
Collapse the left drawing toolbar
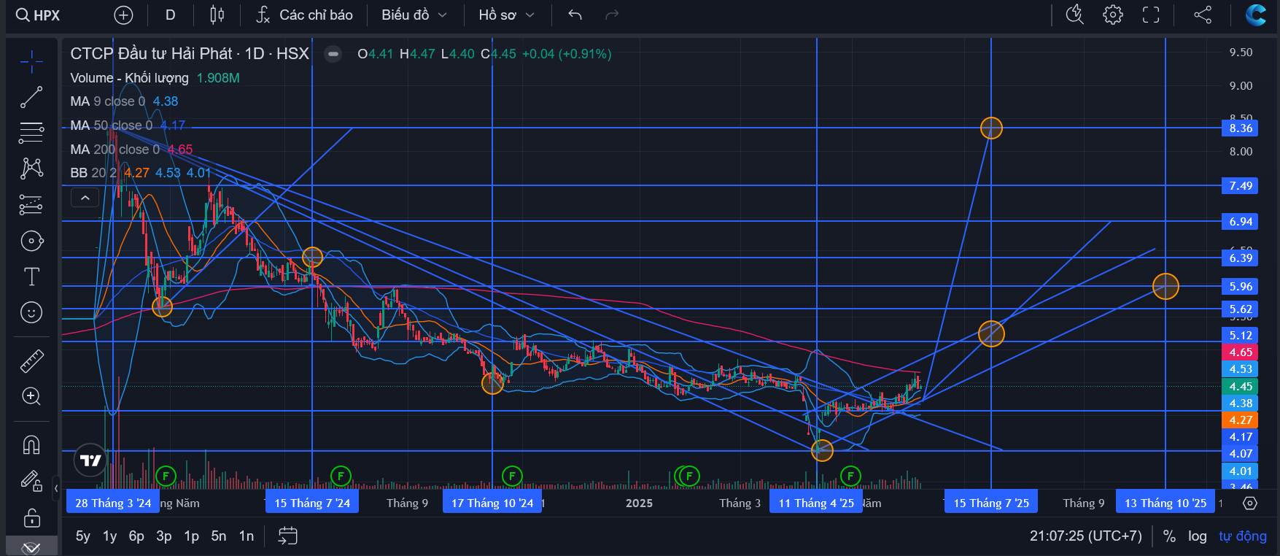[56, 488]
